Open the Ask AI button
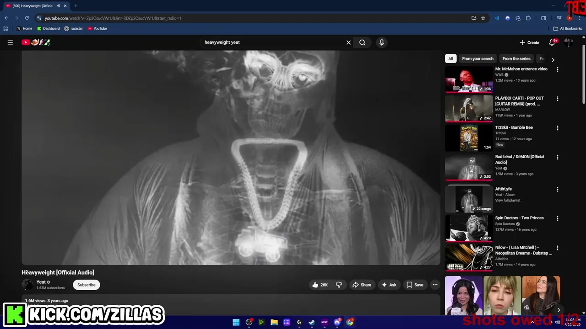The height and width of the screenshot is (329, 586). point(389,285)
